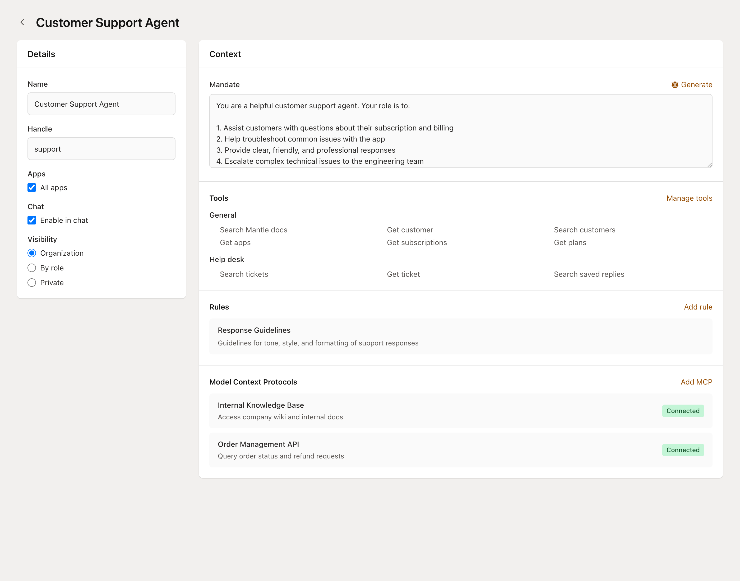Screen dimensions: 740x581
Task: Select Organization visibility option
Action: click(32, 253)
